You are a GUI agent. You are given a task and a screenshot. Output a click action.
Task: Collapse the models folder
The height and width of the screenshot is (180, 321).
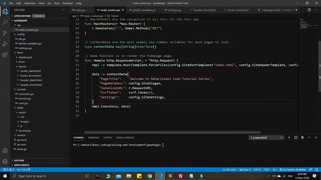click(x=21, y=89)
